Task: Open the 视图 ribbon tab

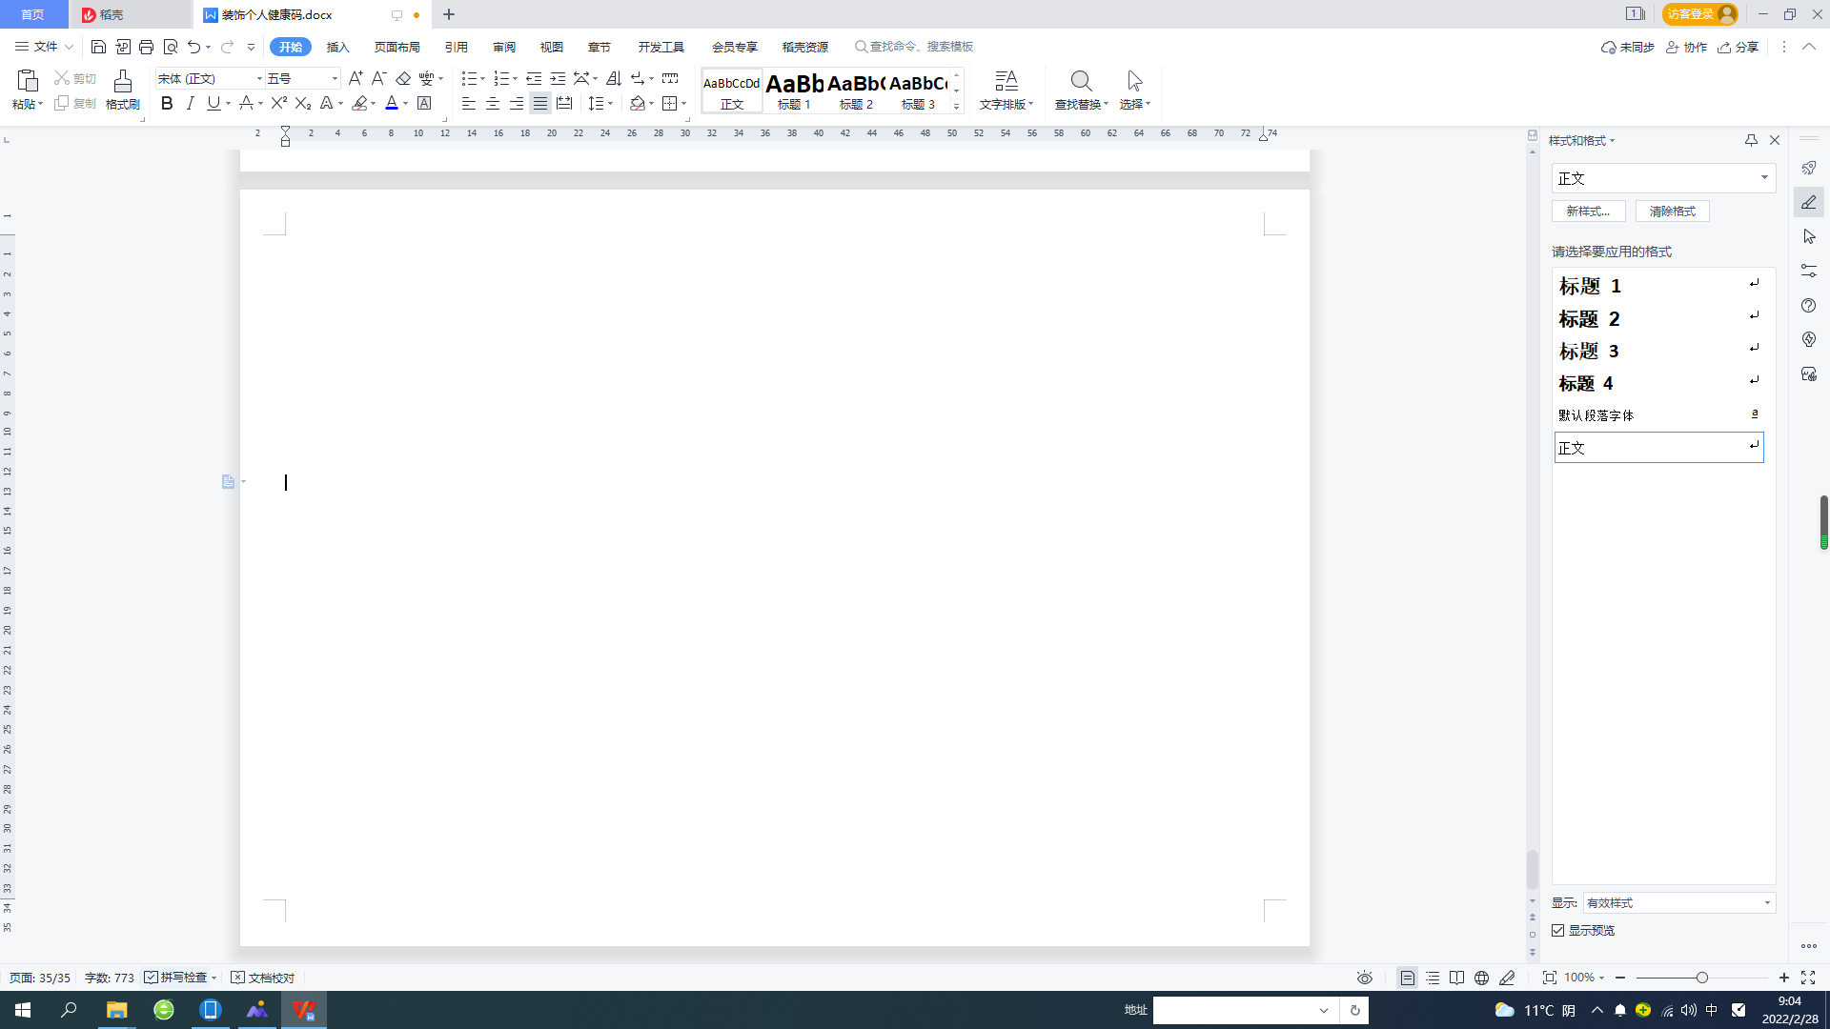Action: tap(552, 47)
